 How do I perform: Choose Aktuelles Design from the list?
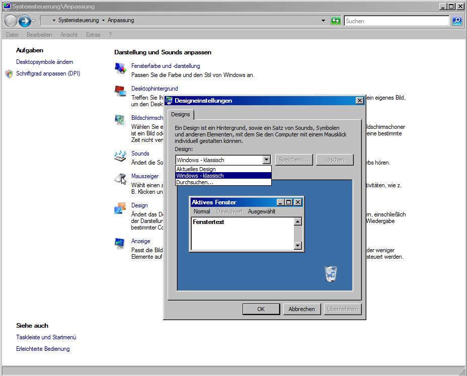pyautogui.click(x=223, y=169)
